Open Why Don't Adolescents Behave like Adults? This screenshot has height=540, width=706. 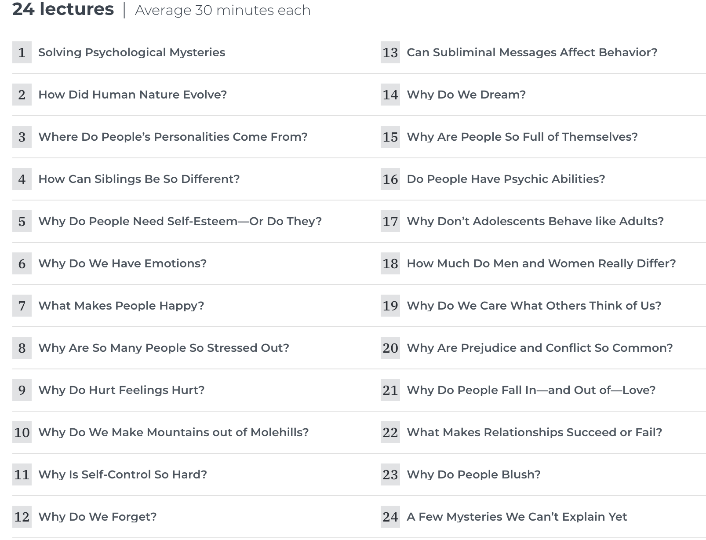click(535, 221)
